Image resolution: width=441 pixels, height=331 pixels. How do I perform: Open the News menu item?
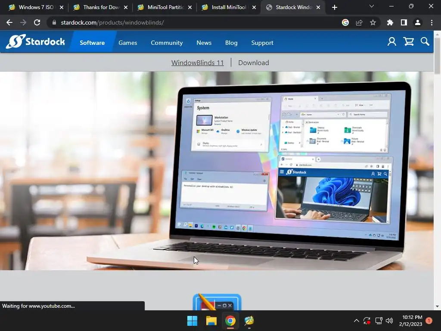(204, 43)
